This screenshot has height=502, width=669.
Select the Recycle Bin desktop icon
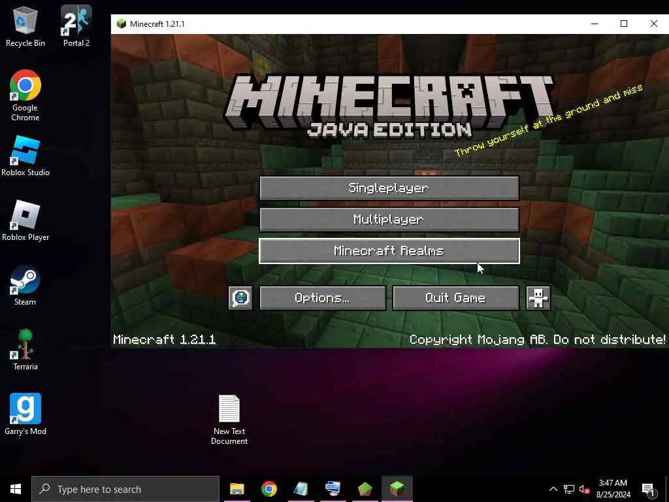click(x=25, y=26)
